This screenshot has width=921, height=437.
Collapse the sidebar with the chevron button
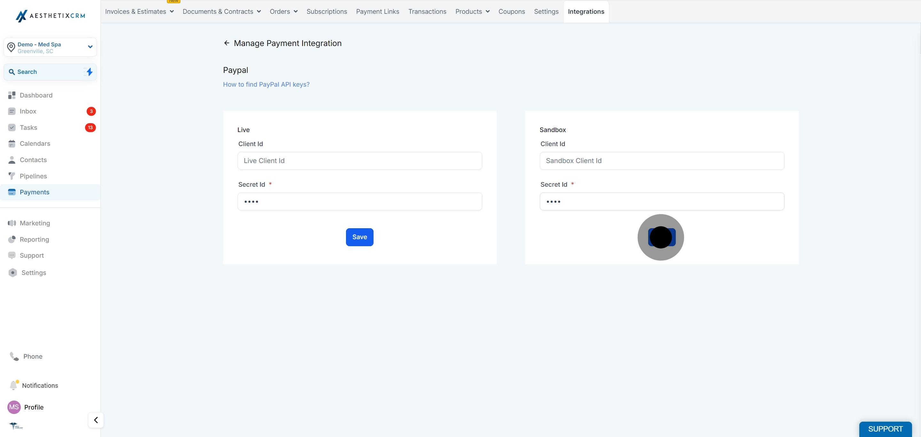click(96, 420)
